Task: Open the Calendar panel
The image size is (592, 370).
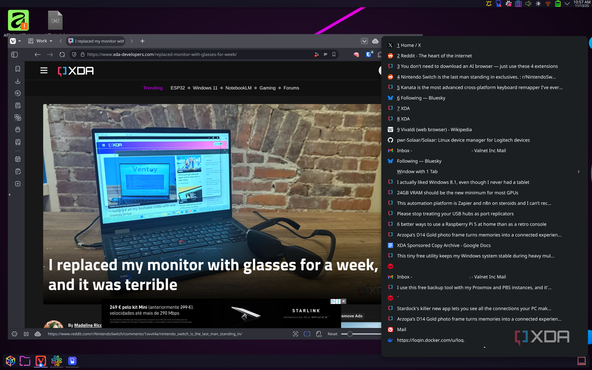Action: point(18,159)
